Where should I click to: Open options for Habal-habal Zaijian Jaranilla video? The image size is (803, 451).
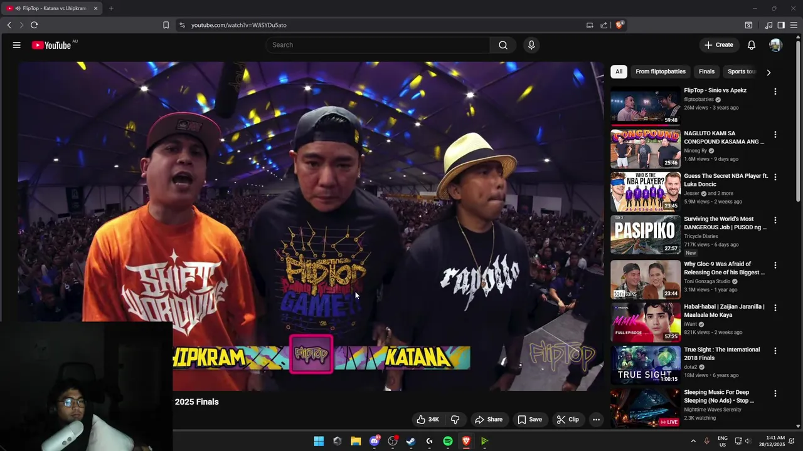[775, 308]
